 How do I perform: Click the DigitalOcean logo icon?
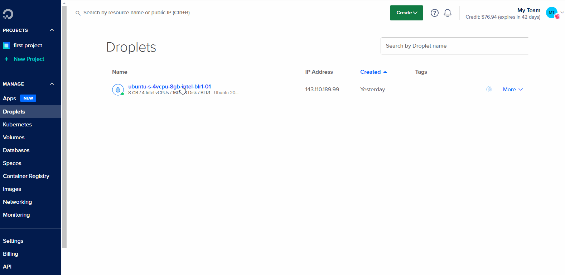8,14
